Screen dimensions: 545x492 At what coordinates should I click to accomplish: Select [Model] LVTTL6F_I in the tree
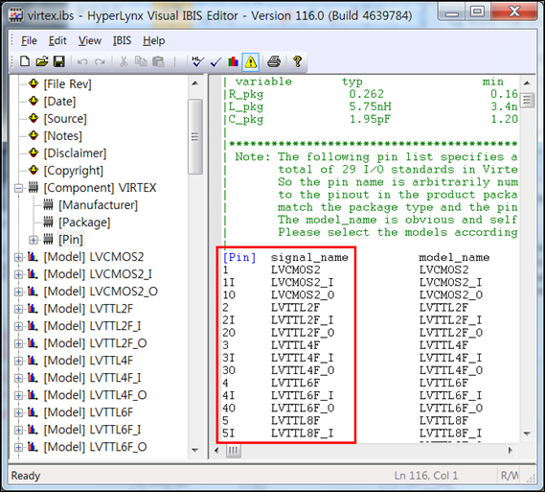click(x=92, y=430)
